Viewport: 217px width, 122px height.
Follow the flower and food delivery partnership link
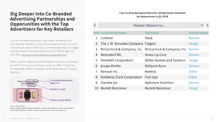(x=44, y=55)
